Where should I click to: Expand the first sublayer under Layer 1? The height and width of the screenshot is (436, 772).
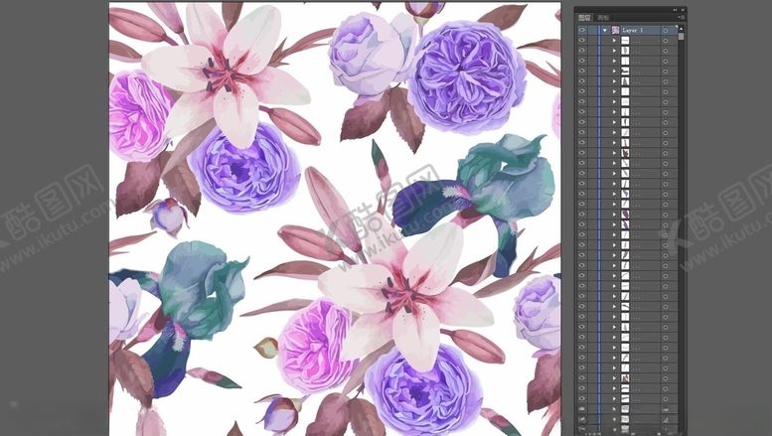coord(615,41)
